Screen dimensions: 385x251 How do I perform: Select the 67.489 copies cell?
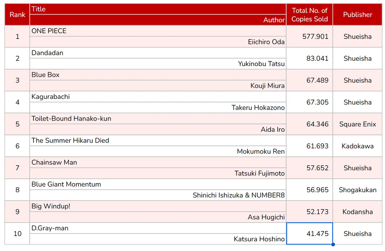tap(309, 80)
